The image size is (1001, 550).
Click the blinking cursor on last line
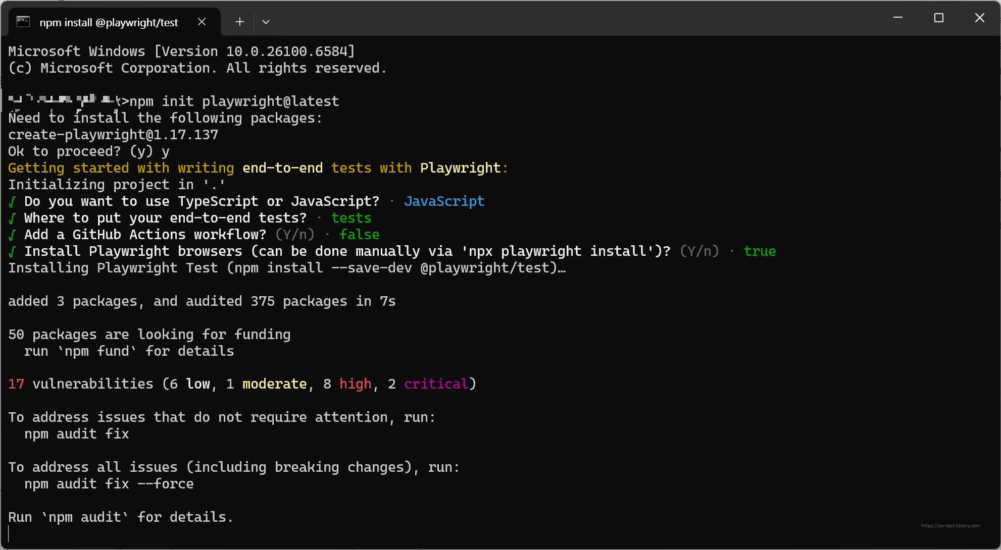pos(9,533)
